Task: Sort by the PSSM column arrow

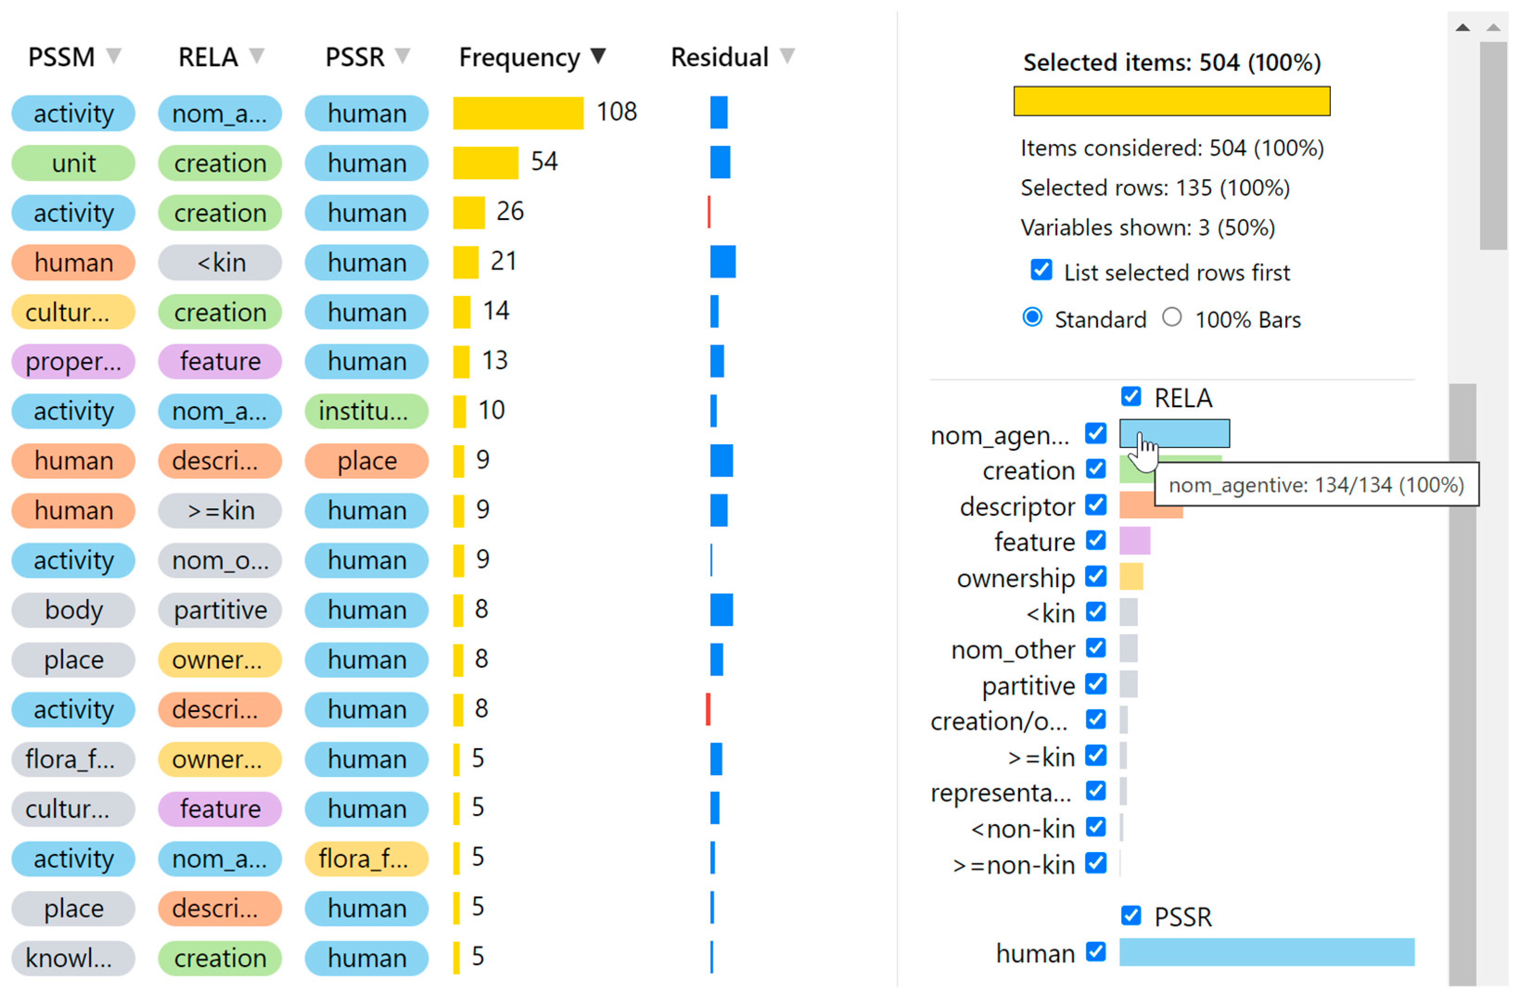Action: pyautogui.click(x=114, y=56)
